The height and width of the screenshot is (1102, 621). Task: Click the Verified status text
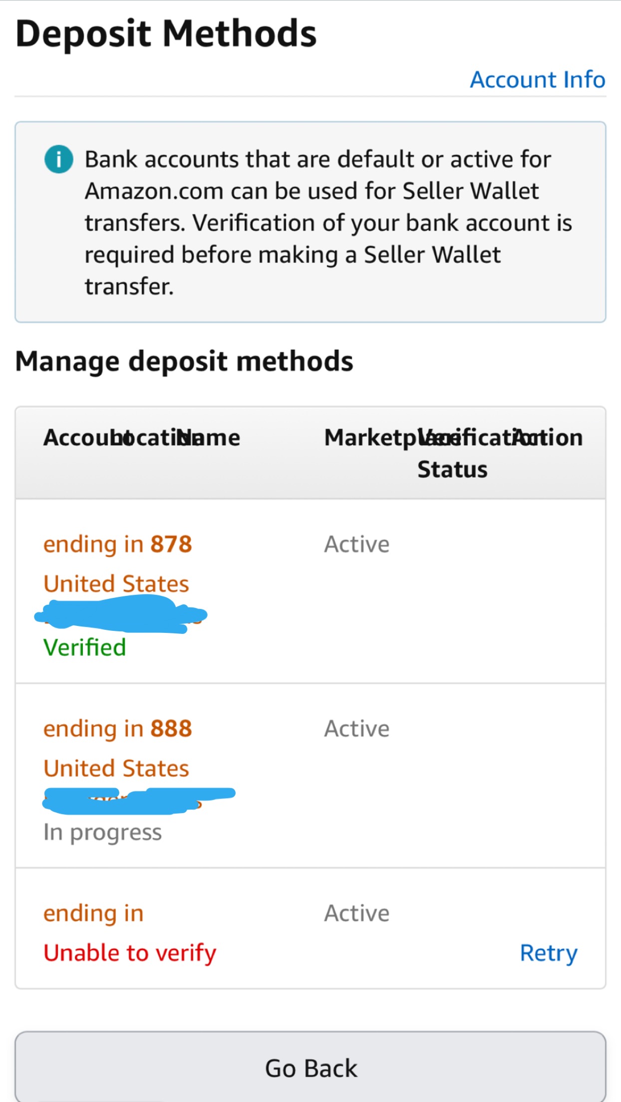(85, 647)
